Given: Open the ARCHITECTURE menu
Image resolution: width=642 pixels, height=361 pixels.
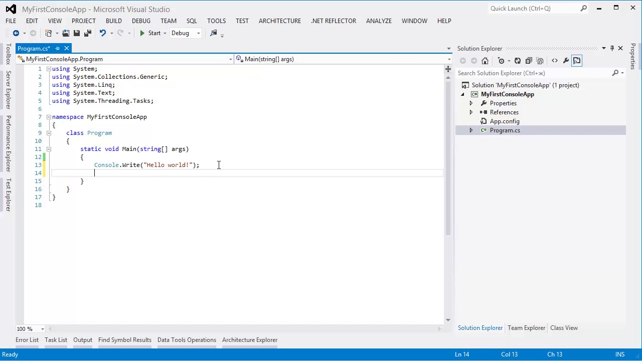Looking at the screenshot, I should point(280,21).
